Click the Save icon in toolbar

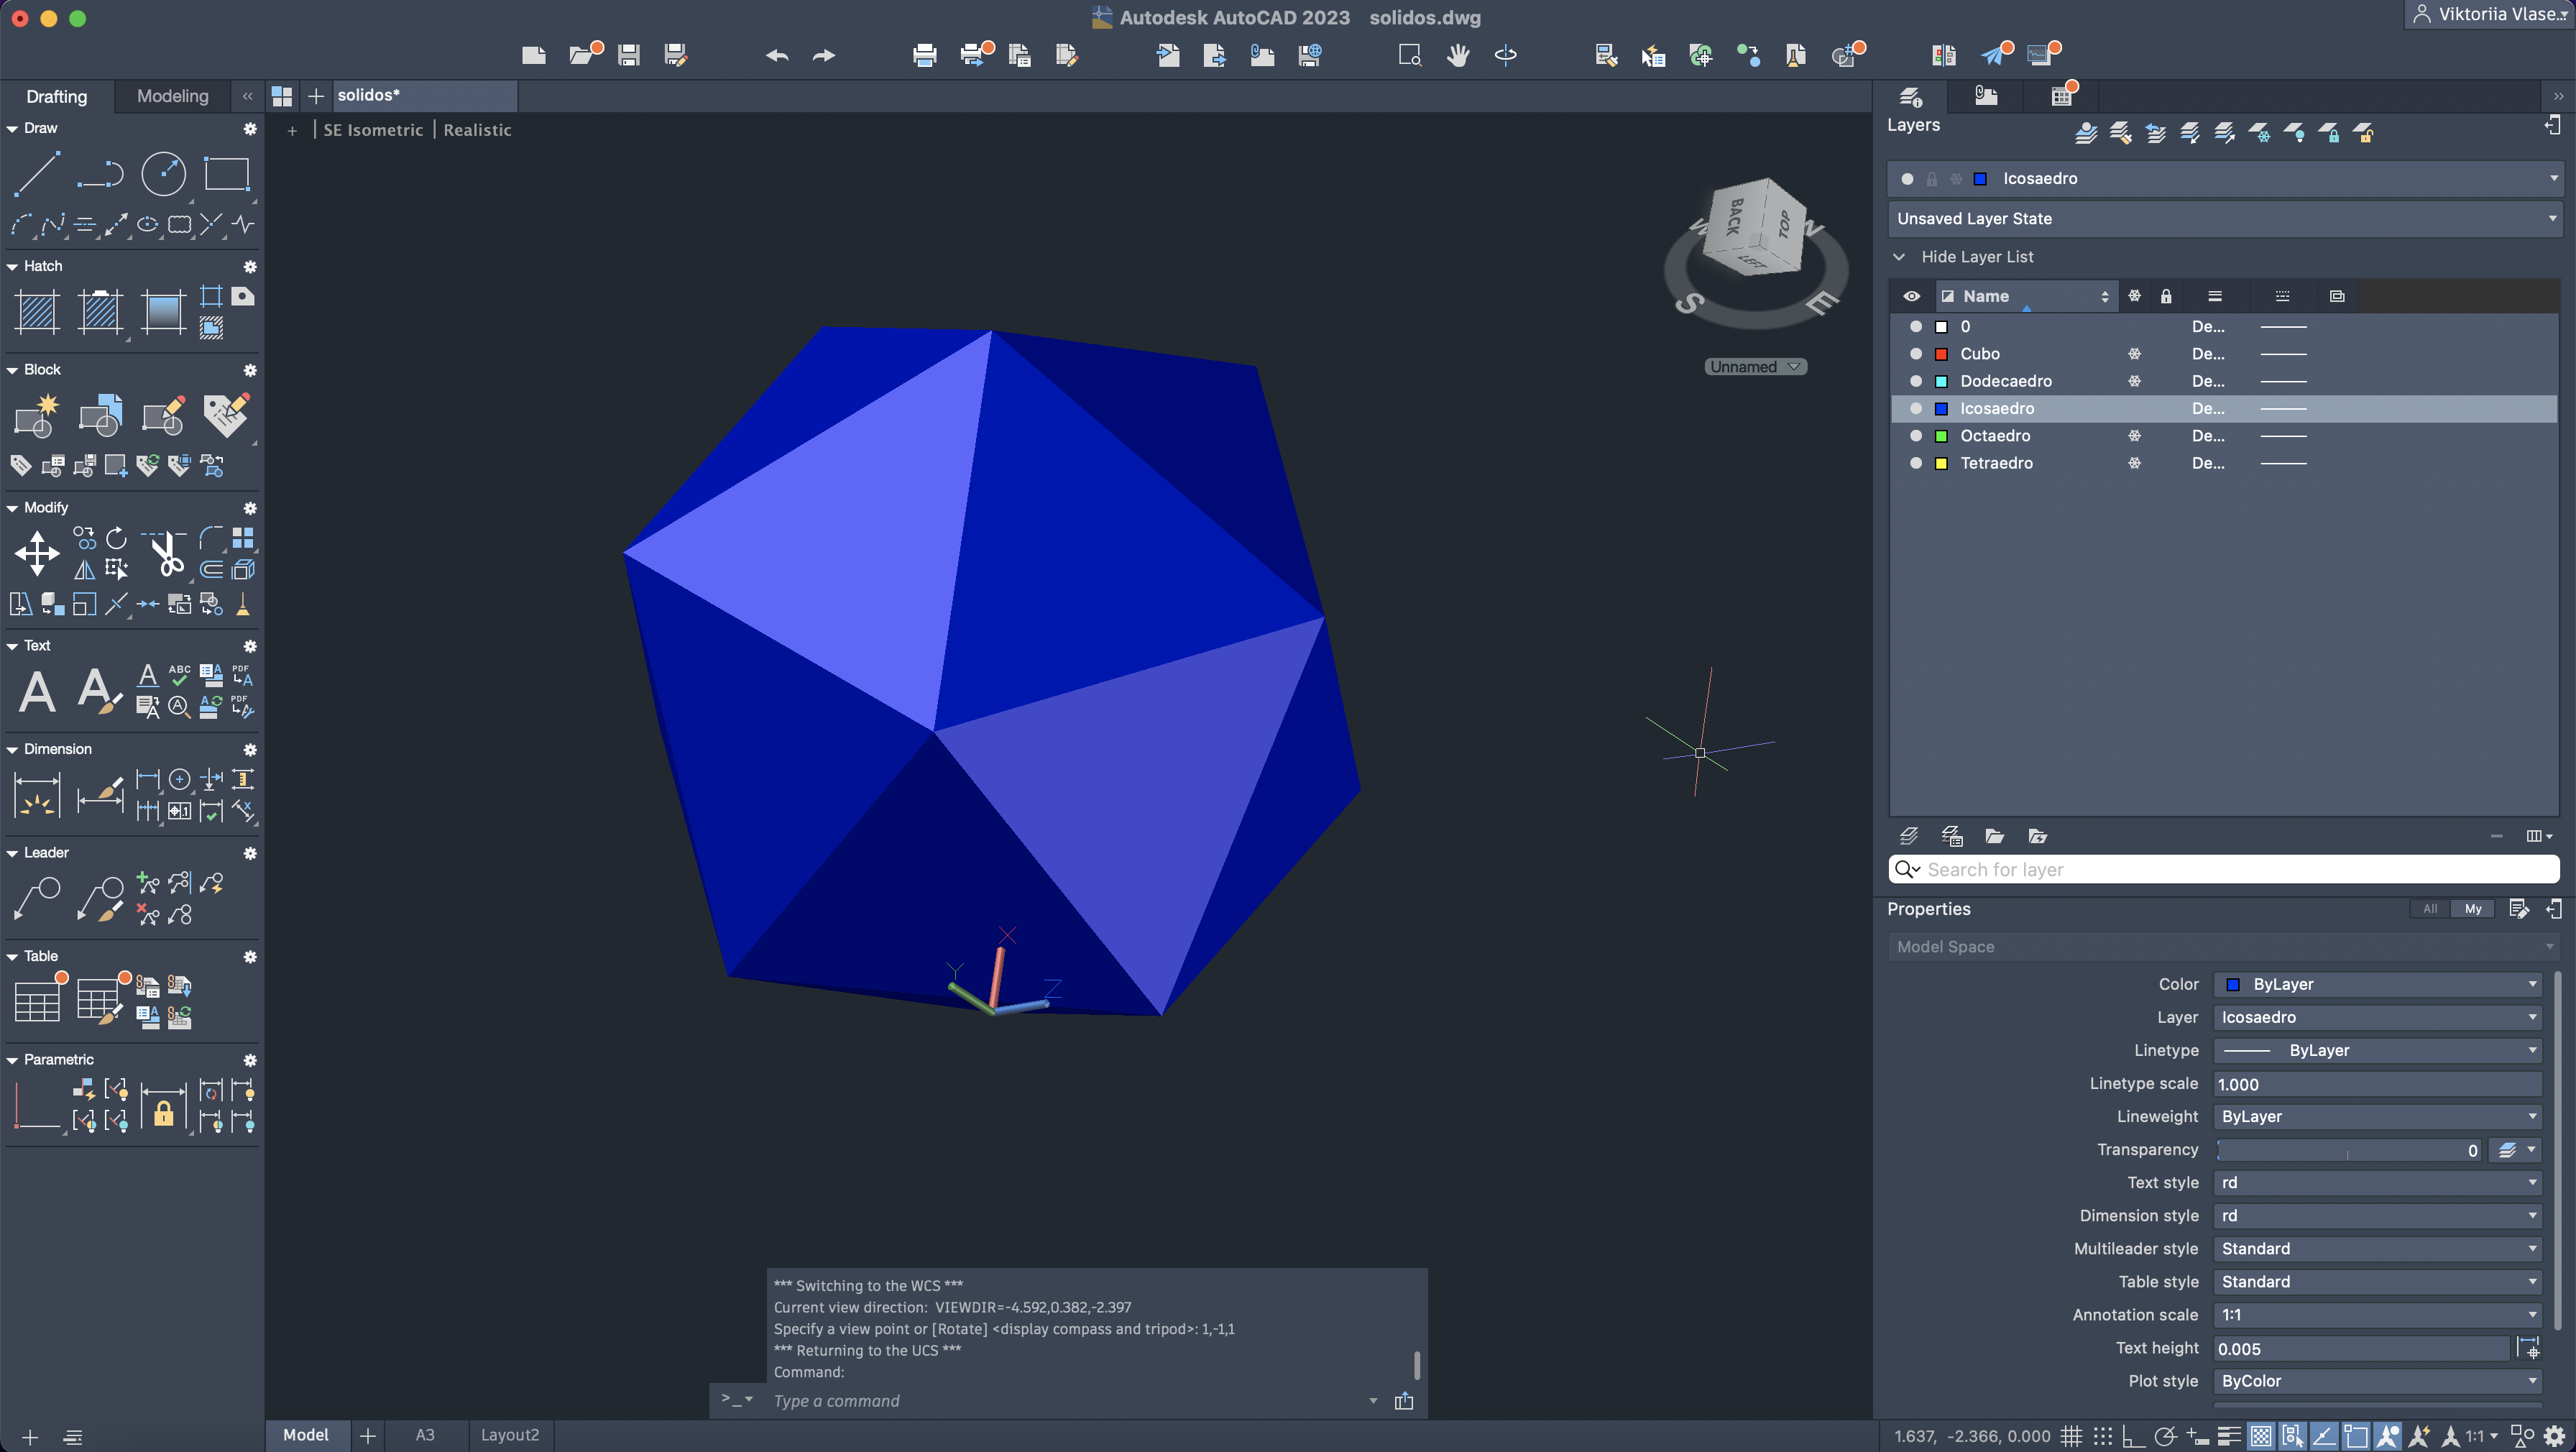[x=628, y=55]
